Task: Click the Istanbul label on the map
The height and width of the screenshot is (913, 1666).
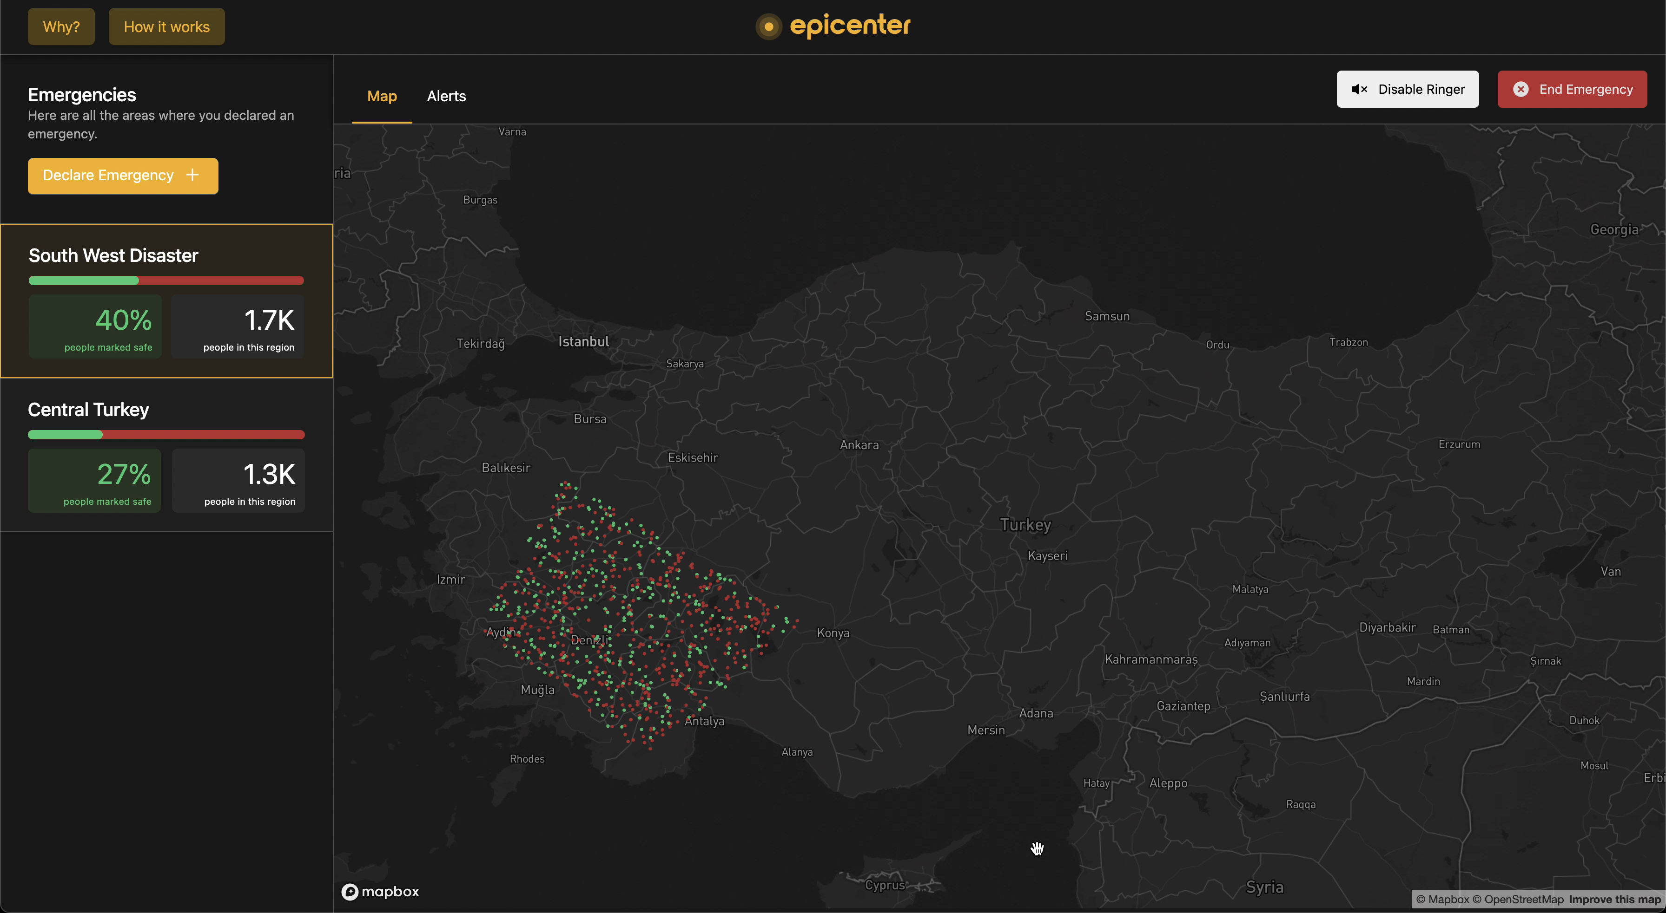Action: click(583, 342)
